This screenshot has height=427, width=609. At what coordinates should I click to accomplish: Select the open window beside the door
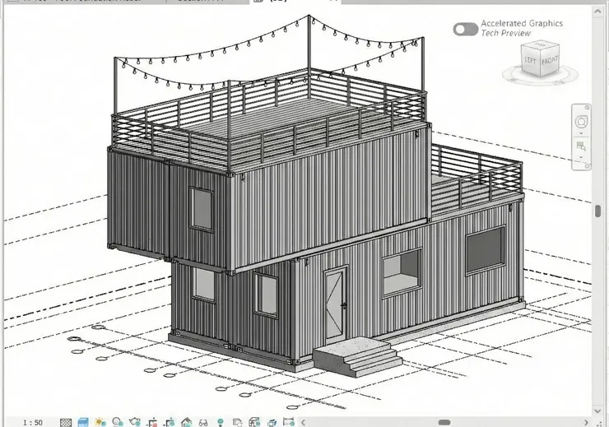[402, 272]
